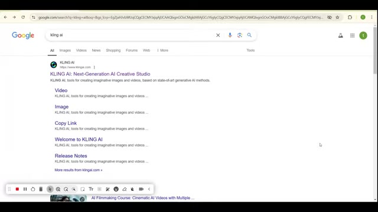378x212 pixels.
Task: Pause the screen recording
Action: pyautogui.click(x=25, y=189)
